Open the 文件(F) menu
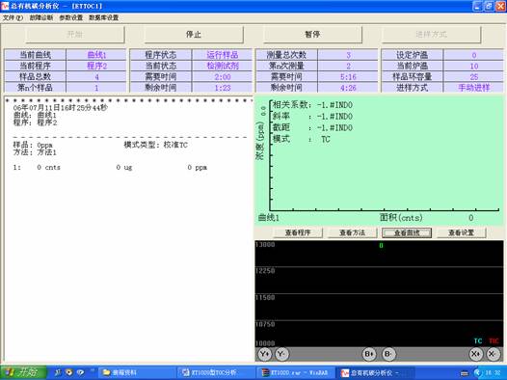 (x=13, y=17)
